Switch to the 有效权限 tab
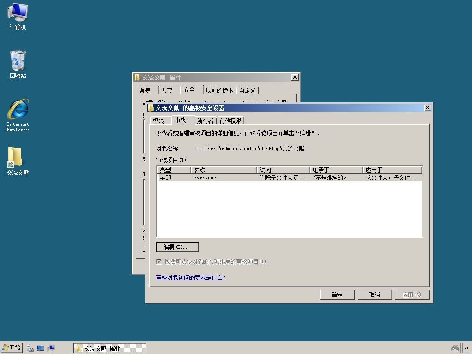The height and width of the screenshot is (354, 472). 230,121
